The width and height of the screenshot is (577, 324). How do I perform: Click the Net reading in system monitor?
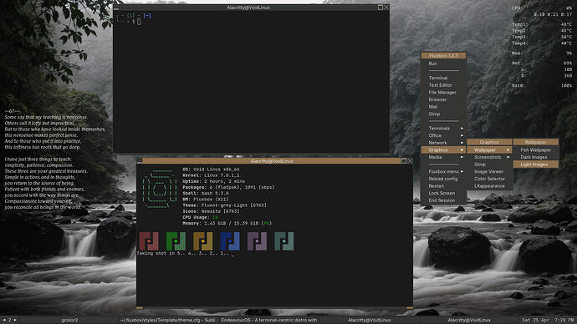pos(542,63)
